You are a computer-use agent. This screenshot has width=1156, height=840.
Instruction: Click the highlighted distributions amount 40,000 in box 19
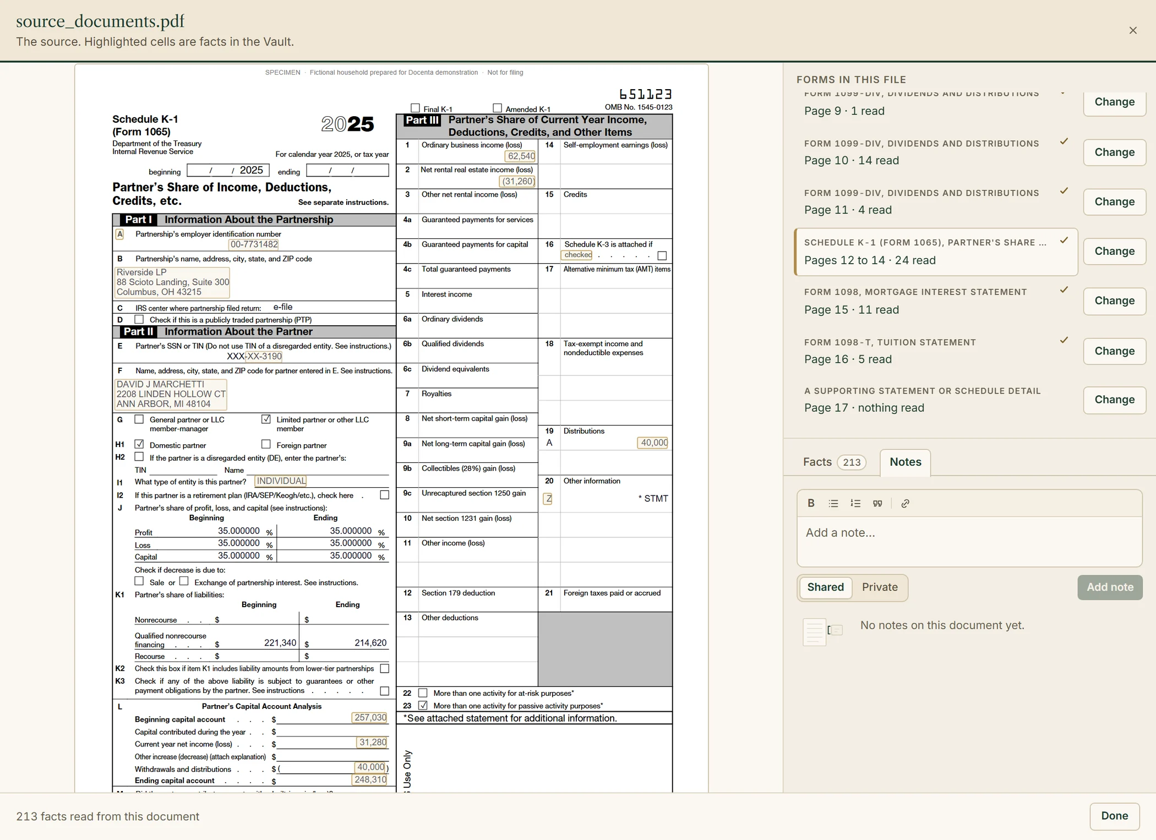653,443
